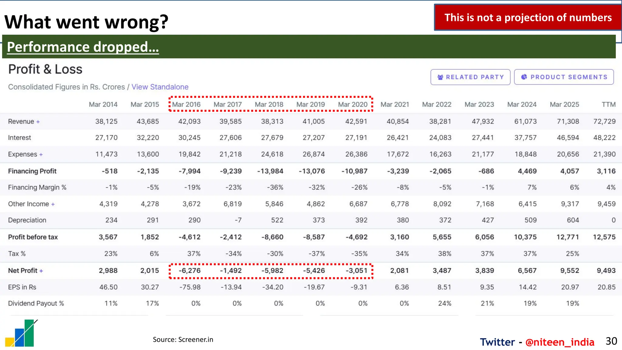Click the Related Party button

(470, 77)
